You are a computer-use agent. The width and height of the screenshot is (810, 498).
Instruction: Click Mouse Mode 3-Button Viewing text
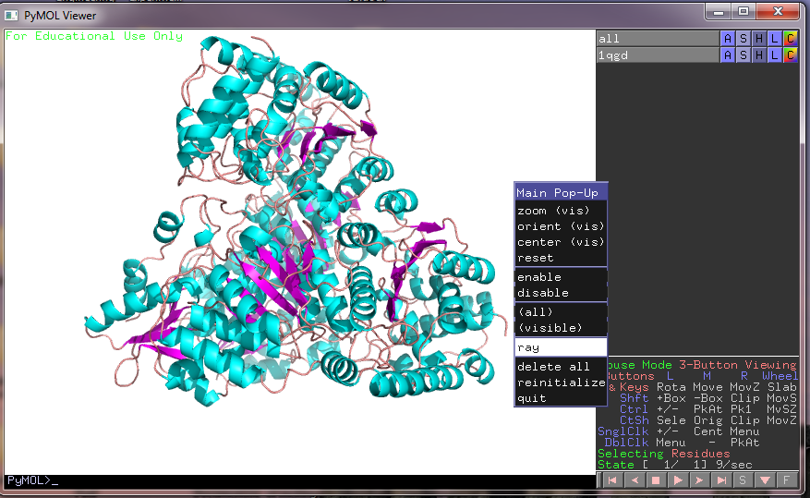(702, 365)
